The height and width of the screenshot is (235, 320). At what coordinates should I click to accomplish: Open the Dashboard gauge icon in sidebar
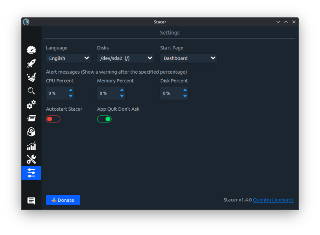click(31, 50)
